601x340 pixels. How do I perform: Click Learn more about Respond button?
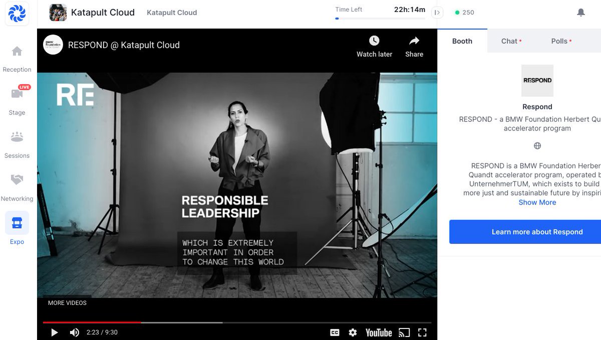526,232
